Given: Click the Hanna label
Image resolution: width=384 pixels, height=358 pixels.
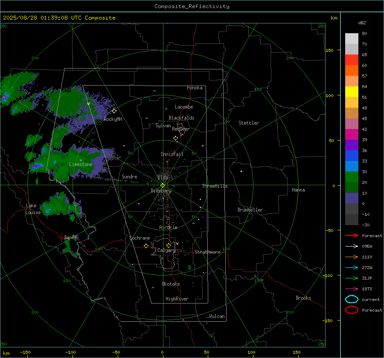Looking at the screenshot, I should (x=298, y=190).
